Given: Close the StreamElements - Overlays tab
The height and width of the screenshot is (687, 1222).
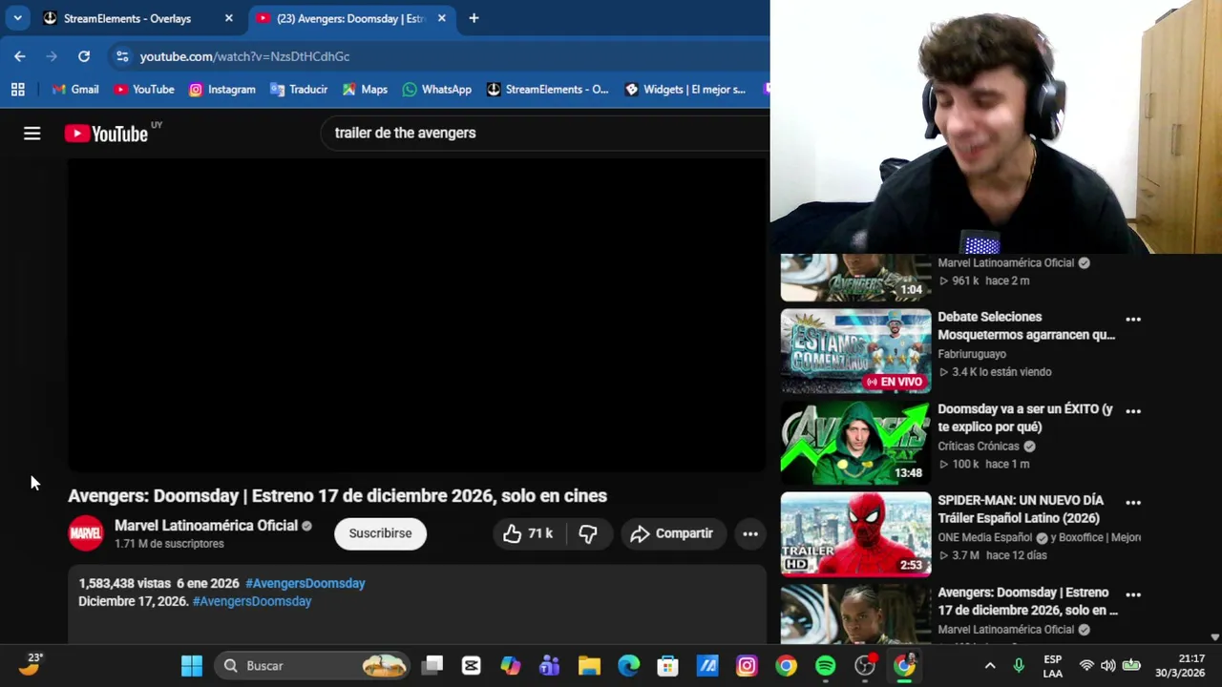Looking at the screenshot, I should click(228, 18).
